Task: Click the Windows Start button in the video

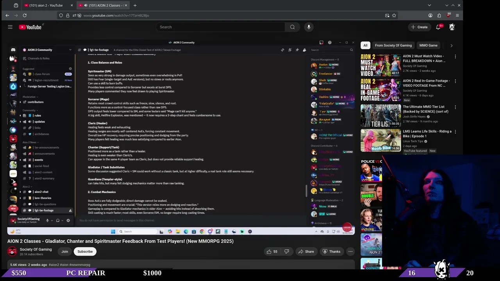Action: [x=113, y=231]
